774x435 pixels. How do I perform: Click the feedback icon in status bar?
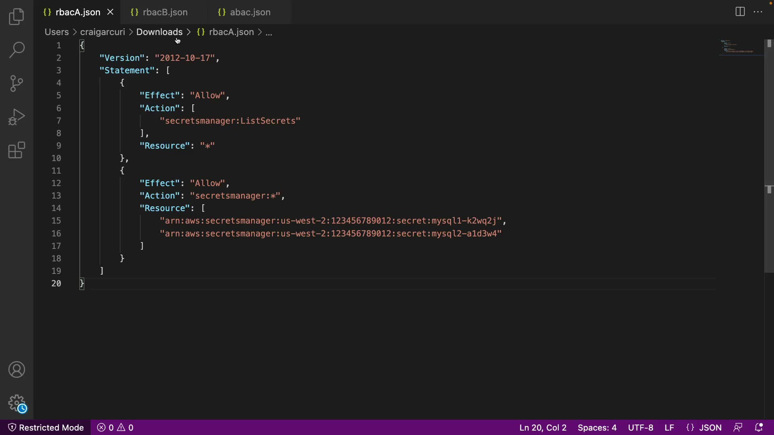pos(738,427)
